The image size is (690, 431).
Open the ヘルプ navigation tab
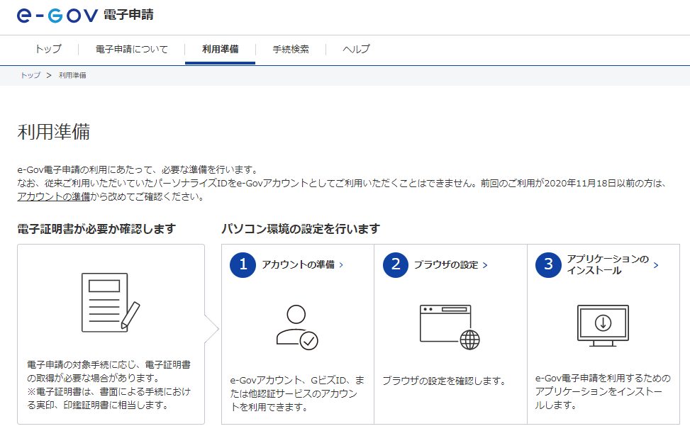click(x=356, y=49)
